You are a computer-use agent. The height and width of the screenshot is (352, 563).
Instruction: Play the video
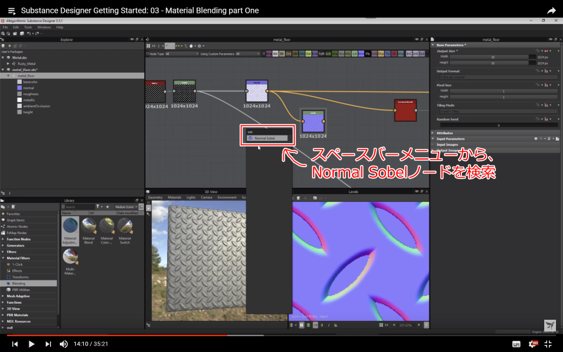click(31, 344)
